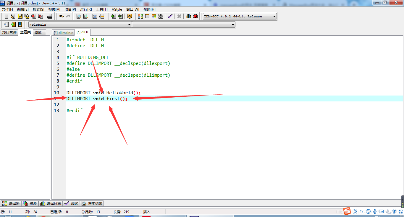Open Project Options shield icon
Viewport: 404px width, 217px height.
(x=129, y=16)
